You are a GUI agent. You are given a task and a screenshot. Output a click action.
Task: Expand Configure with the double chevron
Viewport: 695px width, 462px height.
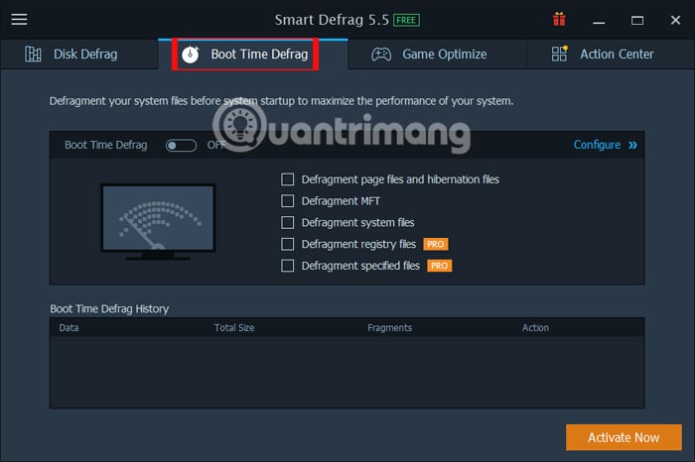click(632, 145)
